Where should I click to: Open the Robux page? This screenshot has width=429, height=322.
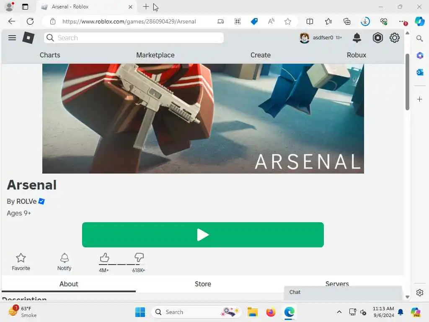357,55
